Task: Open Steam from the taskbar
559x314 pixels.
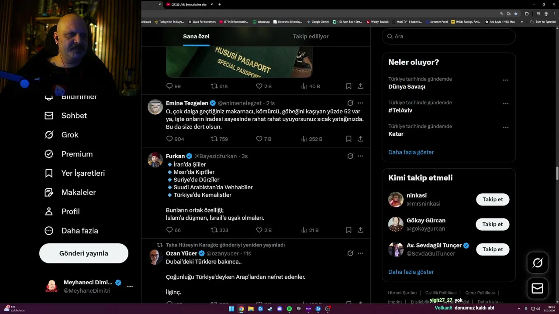Action: pos(270,309)
